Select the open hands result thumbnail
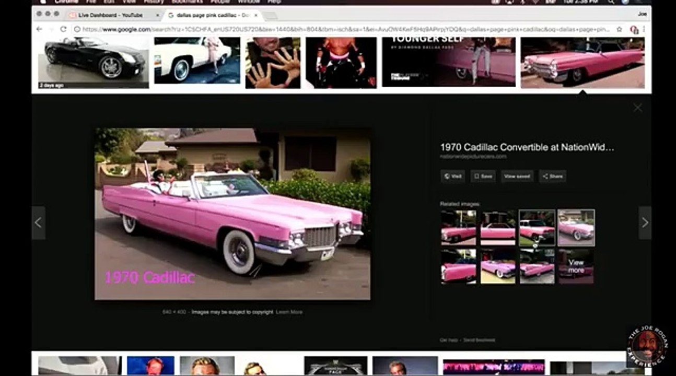This screenshot has height=376, width=676. point(273,63)
